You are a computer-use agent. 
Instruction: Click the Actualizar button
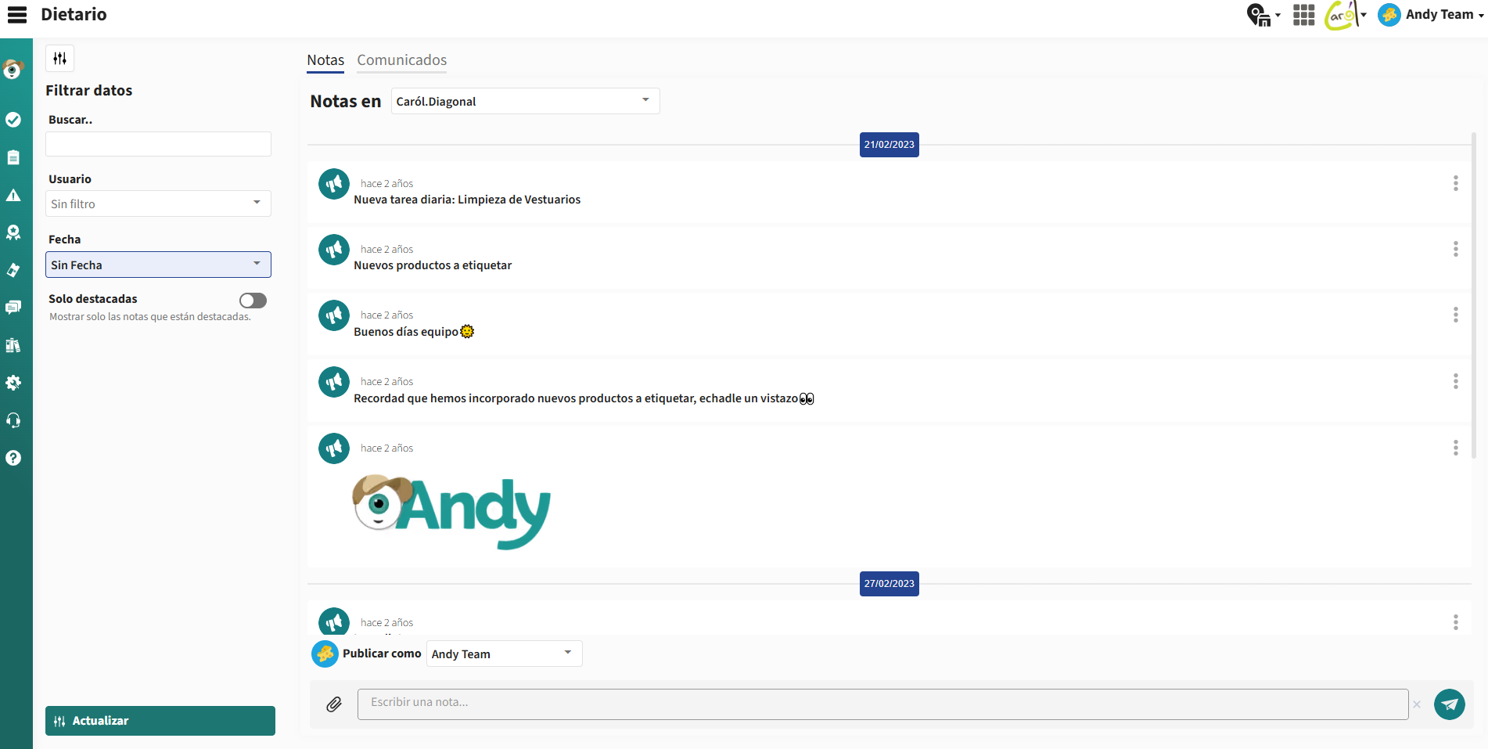click(160, 721)
